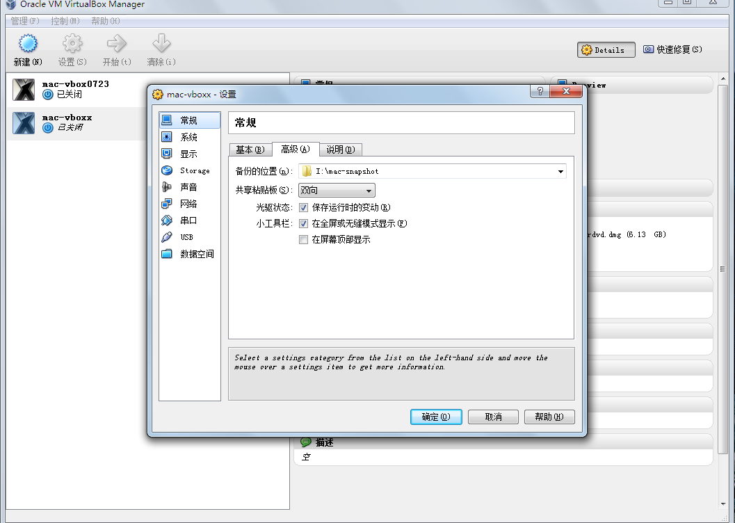The height and width of the screenshot is (523, 735).
Task: Click the mac-vboxx VM name in list
Action: click(x=67, y=118)
